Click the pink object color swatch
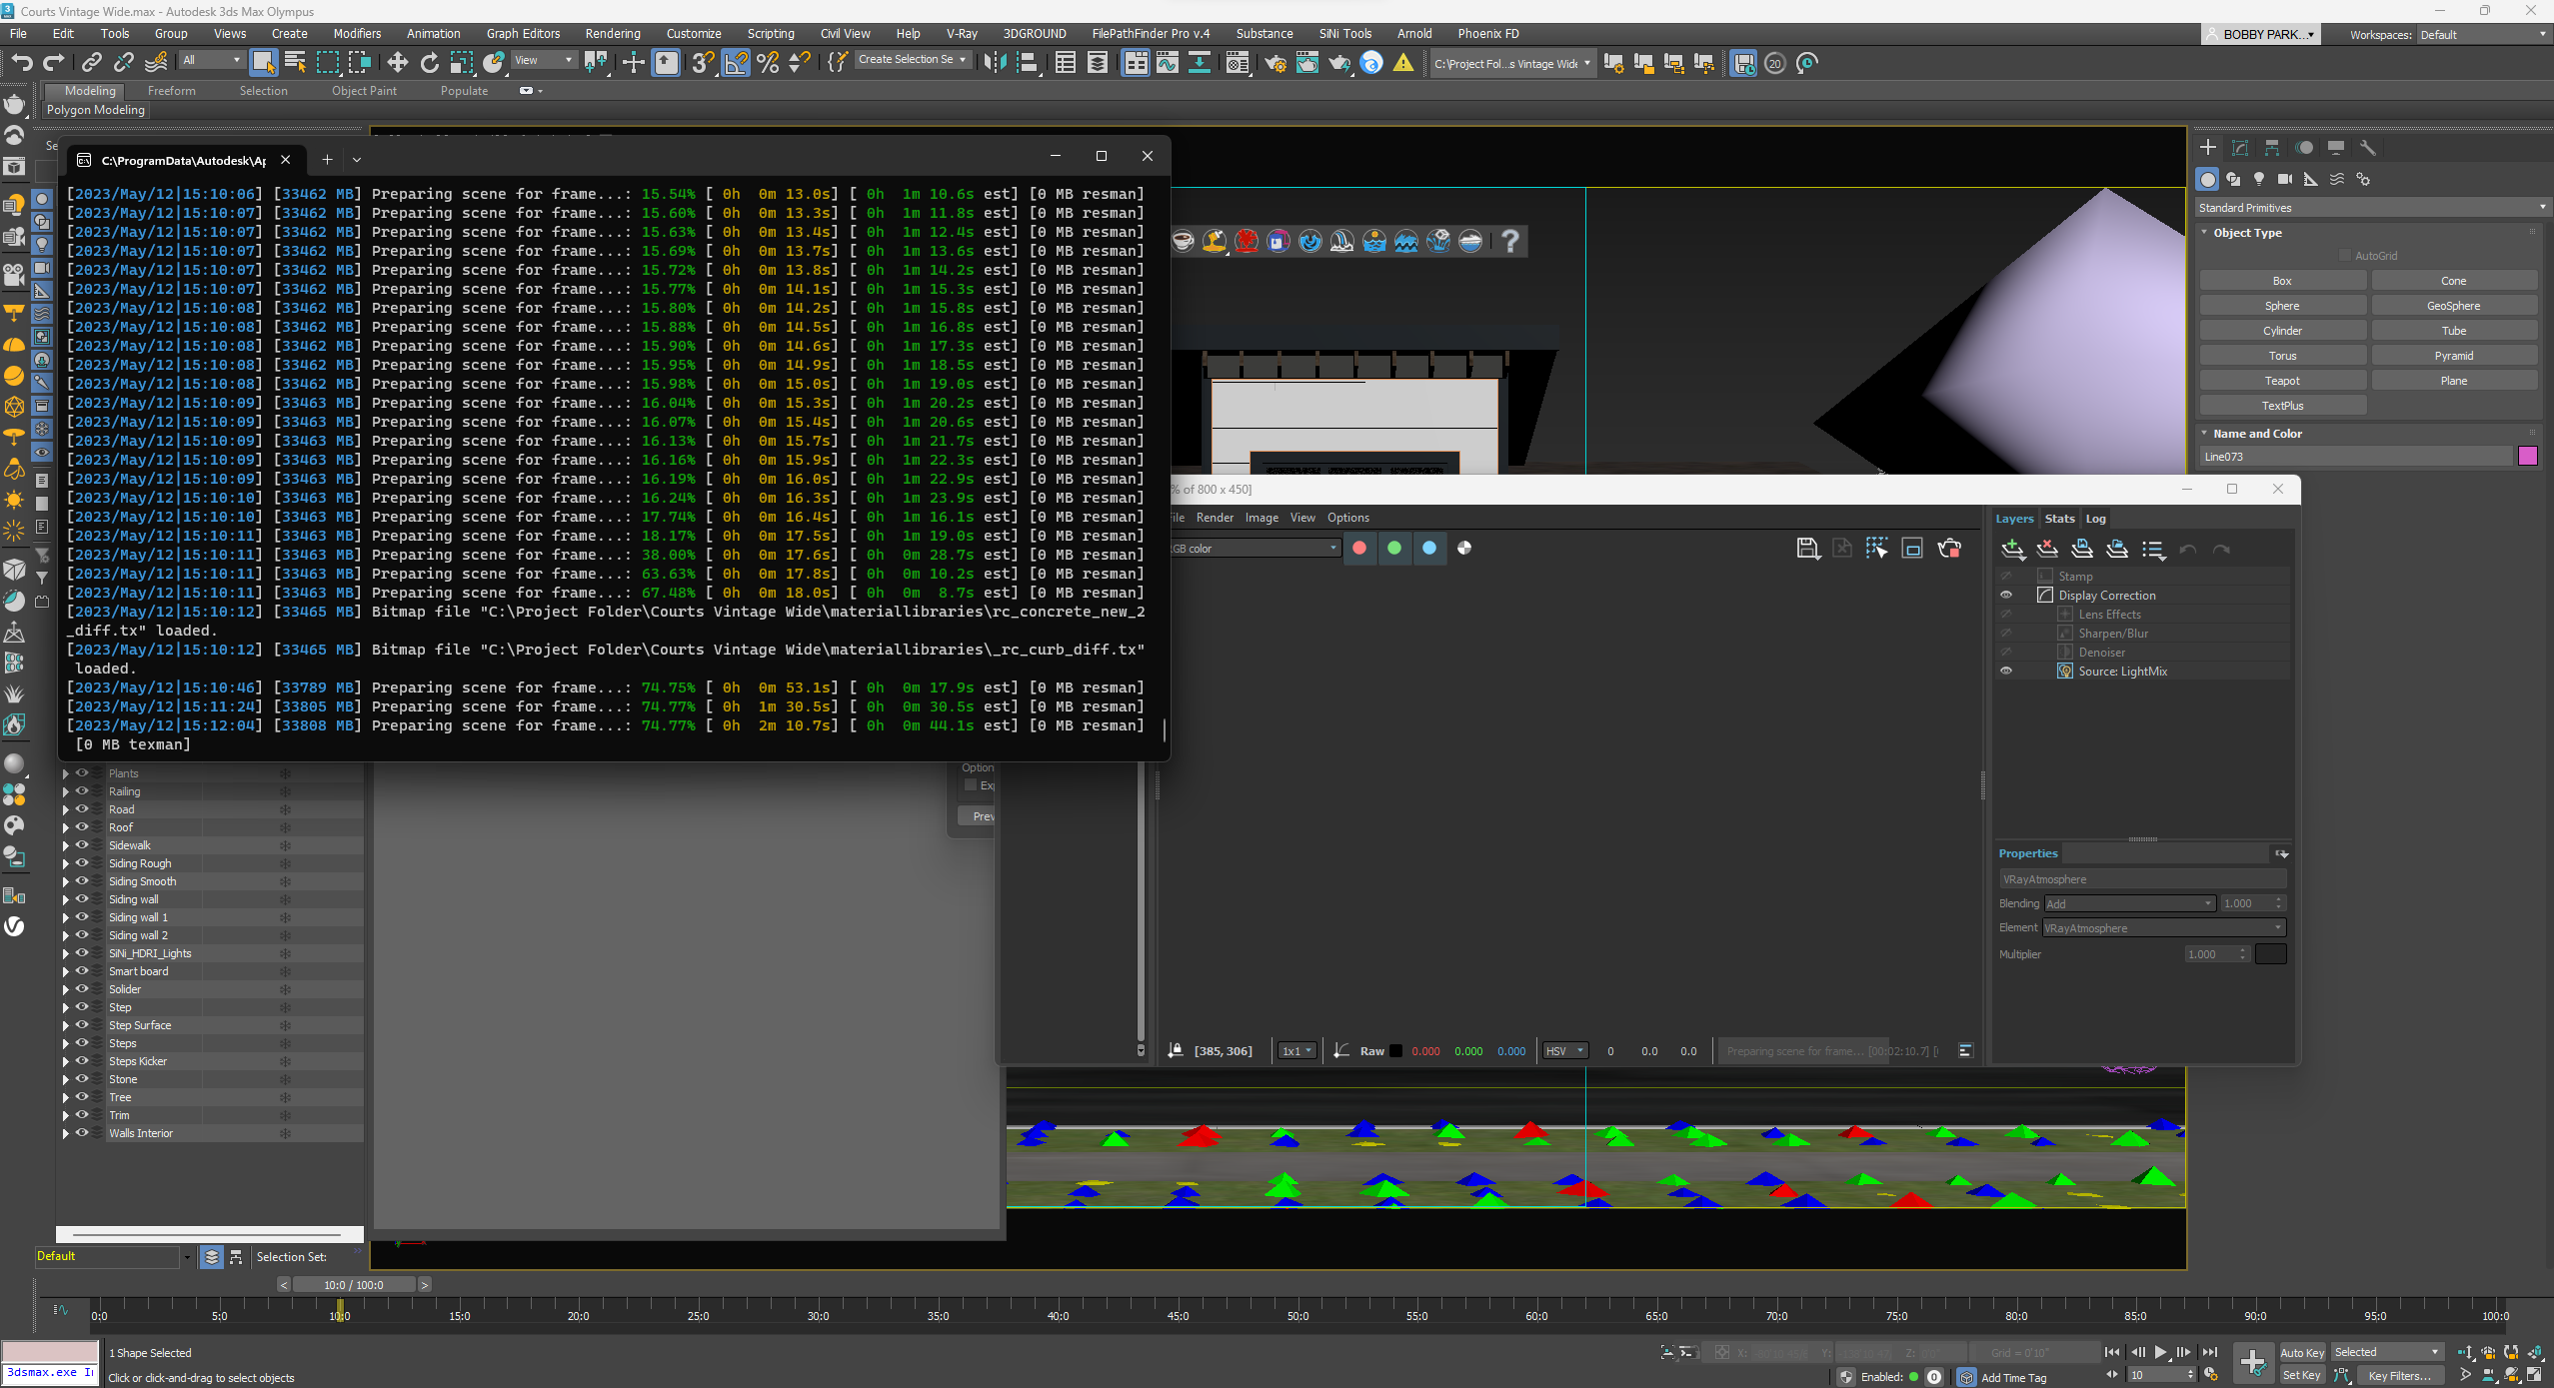Image resolution: width=2554 pixels, height=1388 pixels. 2528,457
